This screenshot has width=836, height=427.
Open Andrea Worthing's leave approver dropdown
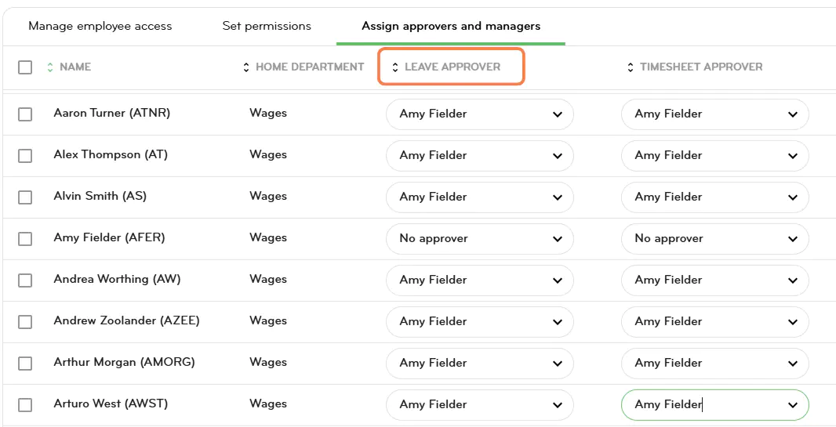(480, 280)
